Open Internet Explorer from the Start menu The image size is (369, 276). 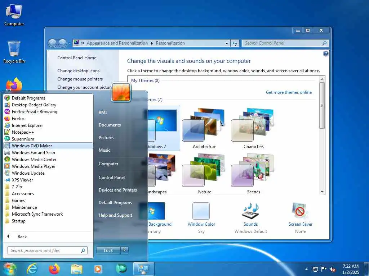pyautogui.click(x=48, y=125)
